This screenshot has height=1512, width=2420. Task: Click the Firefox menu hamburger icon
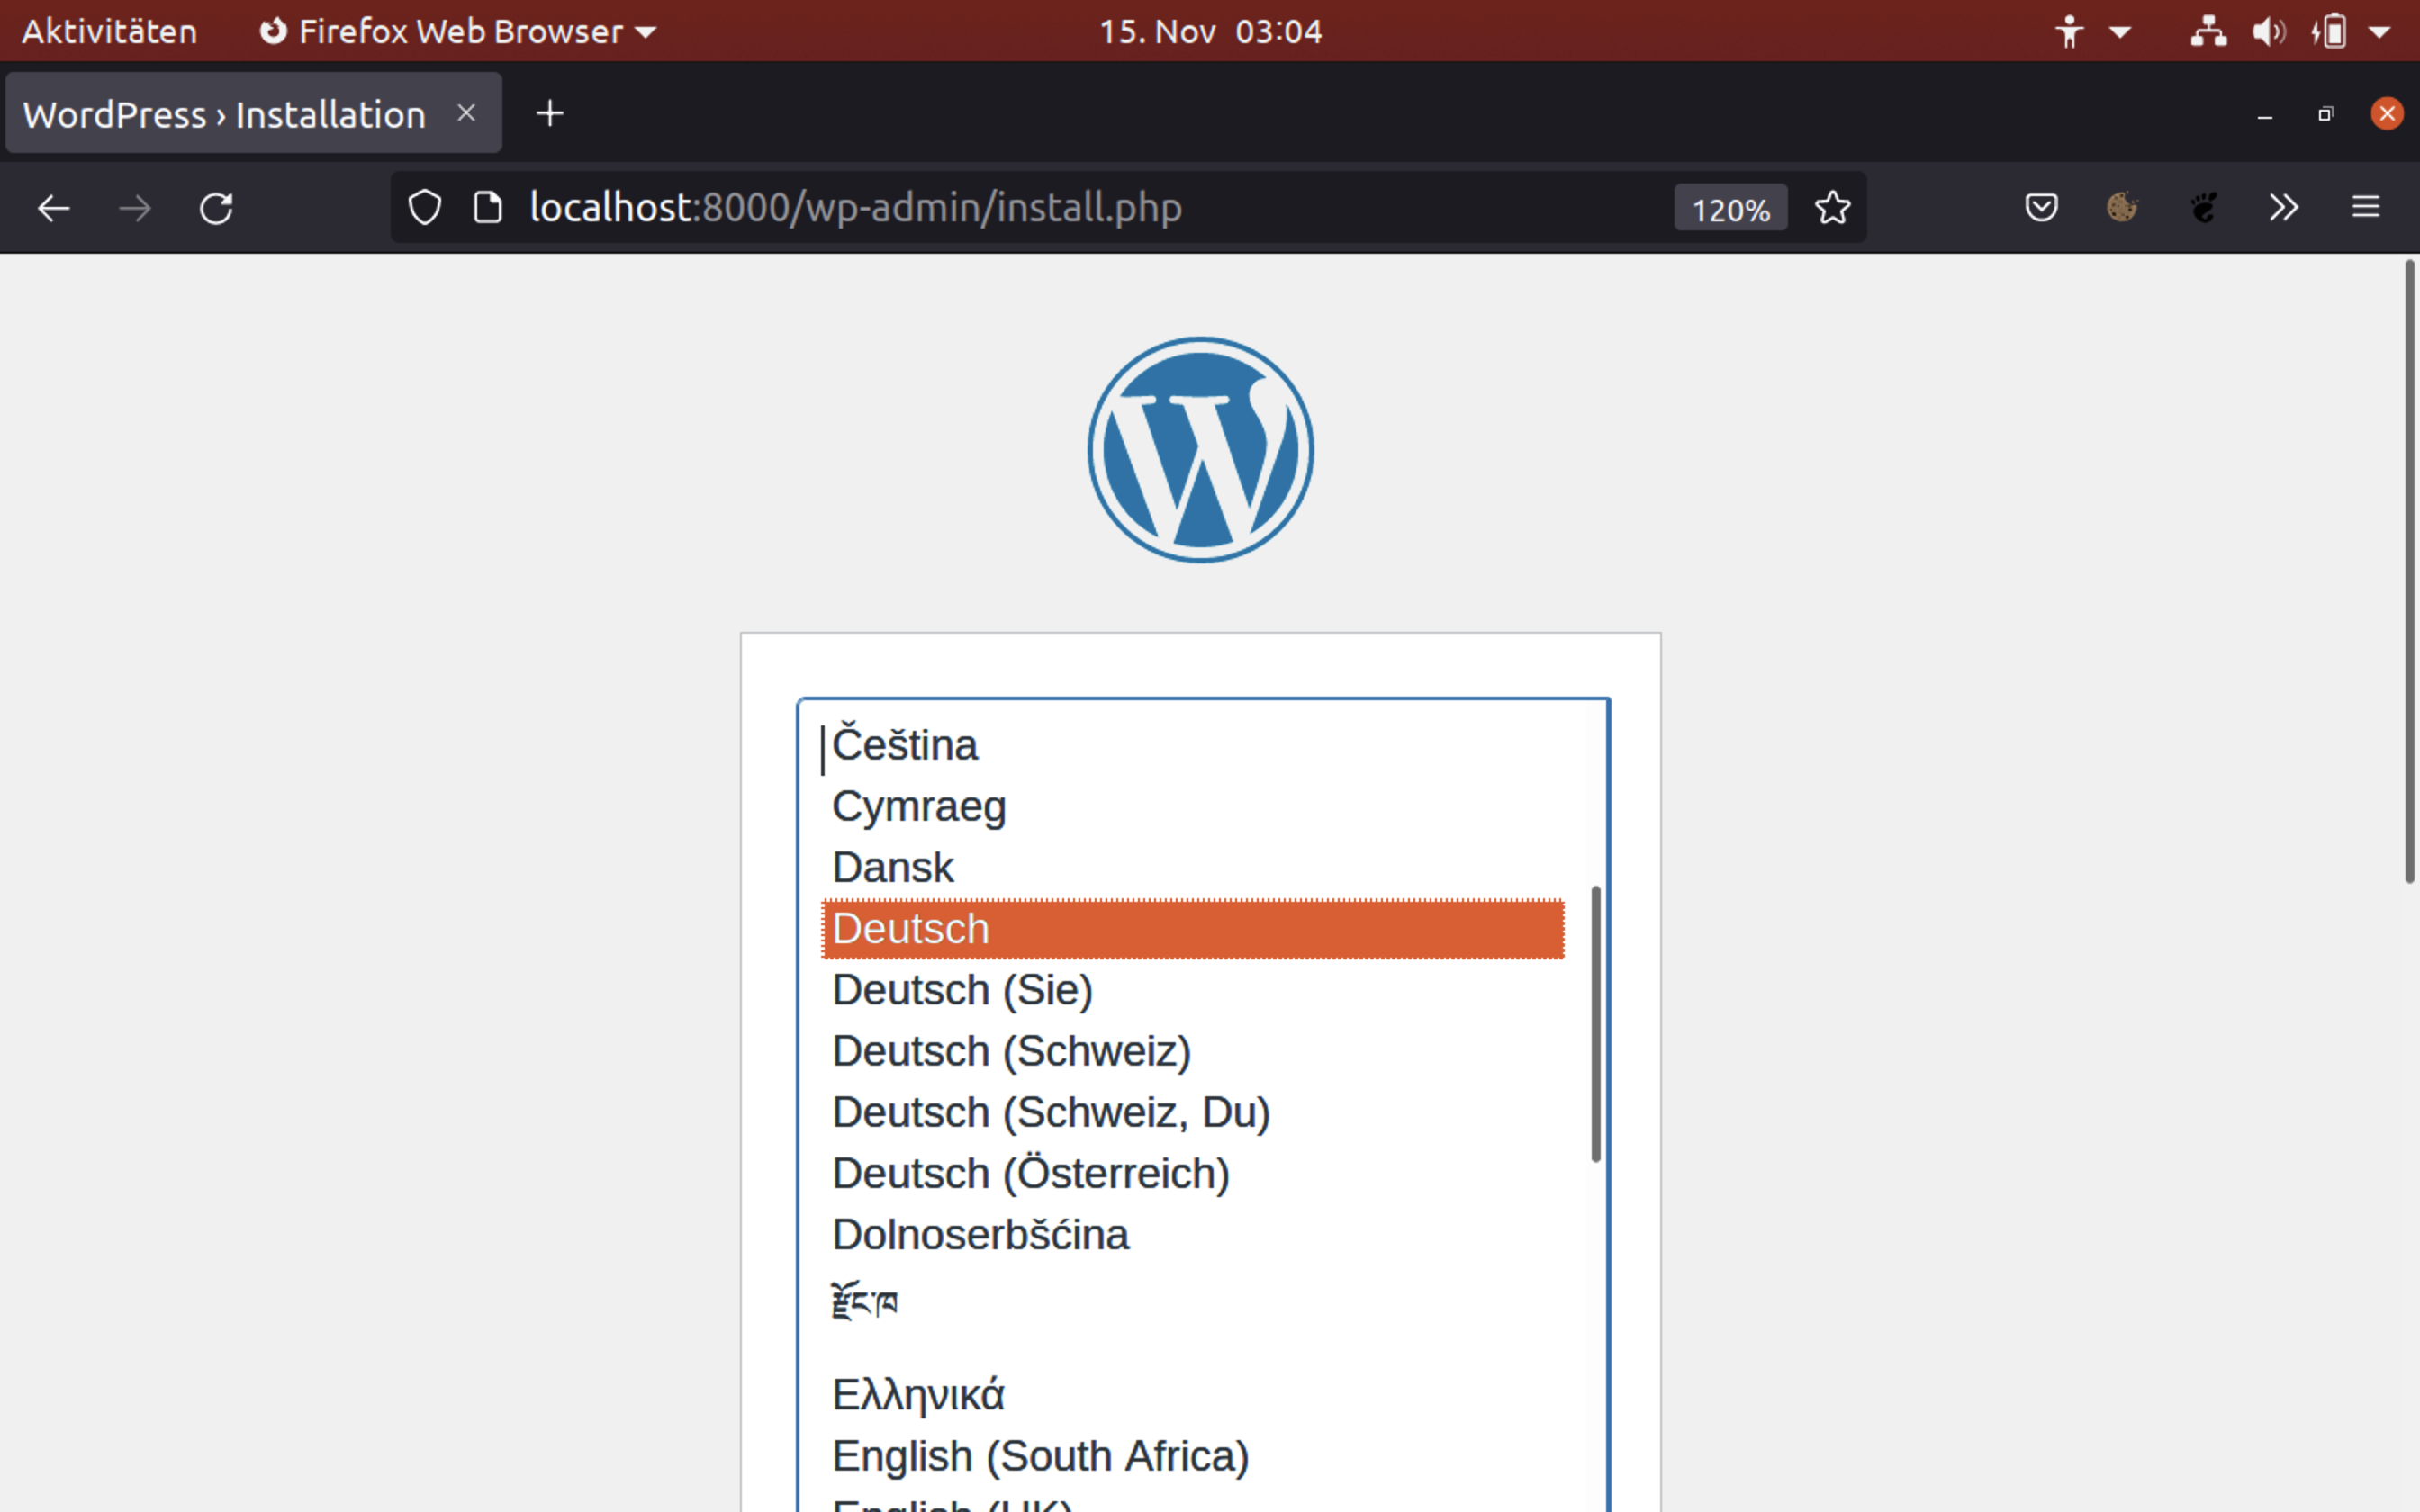(x=2366, y=207)
